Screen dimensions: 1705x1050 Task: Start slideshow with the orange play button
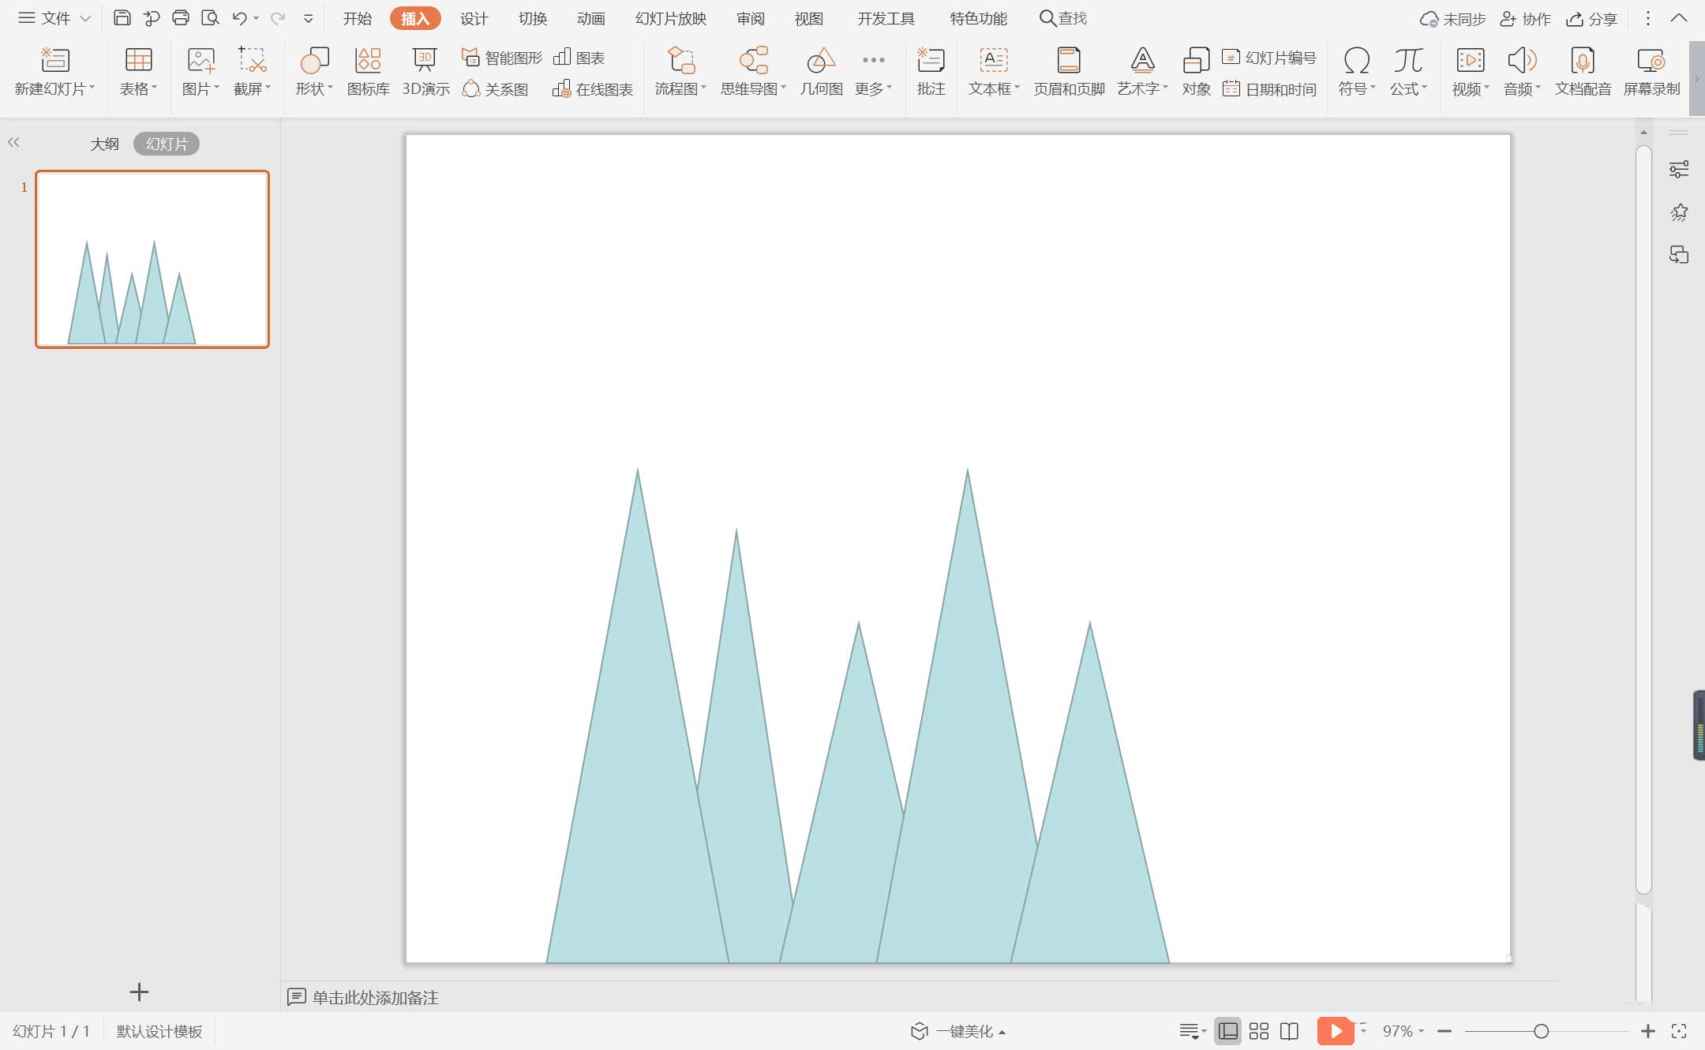(x=1336, y=1031)
